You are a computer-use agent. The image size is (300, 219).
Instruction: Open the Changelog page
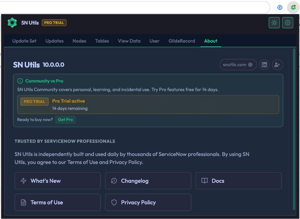[x=134, y=181]
